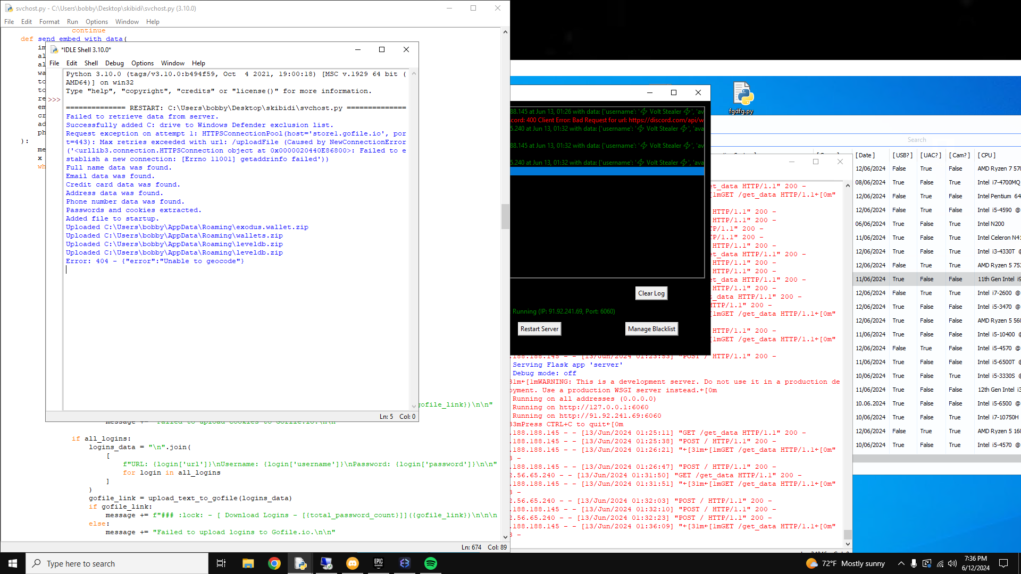
Task: Click the volume speaker tray icon
Action: tap(952, 563)
